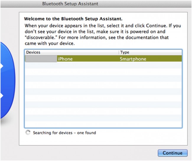Click the bottom empty row of device list

click(x=103, y=124)
